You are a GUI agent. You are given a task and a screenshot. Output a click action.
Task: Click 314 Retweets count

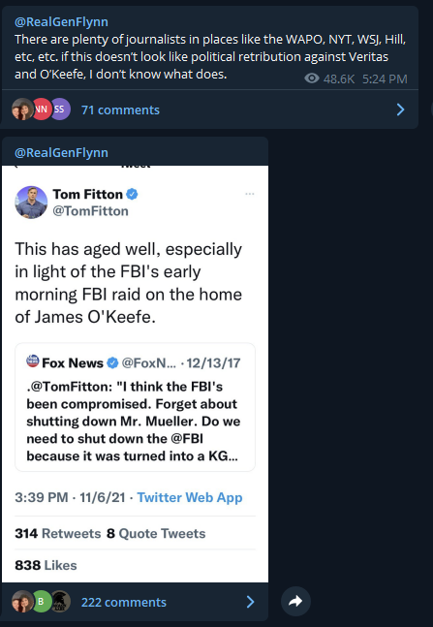(58, 533)
